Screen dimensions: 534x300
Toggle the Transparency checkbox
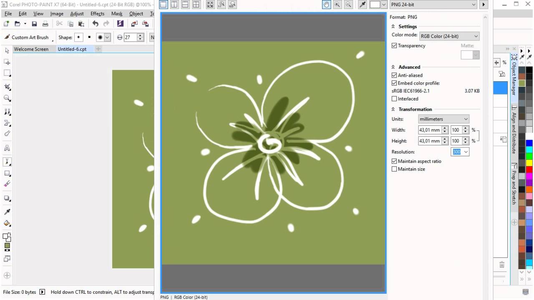(394, 46)
